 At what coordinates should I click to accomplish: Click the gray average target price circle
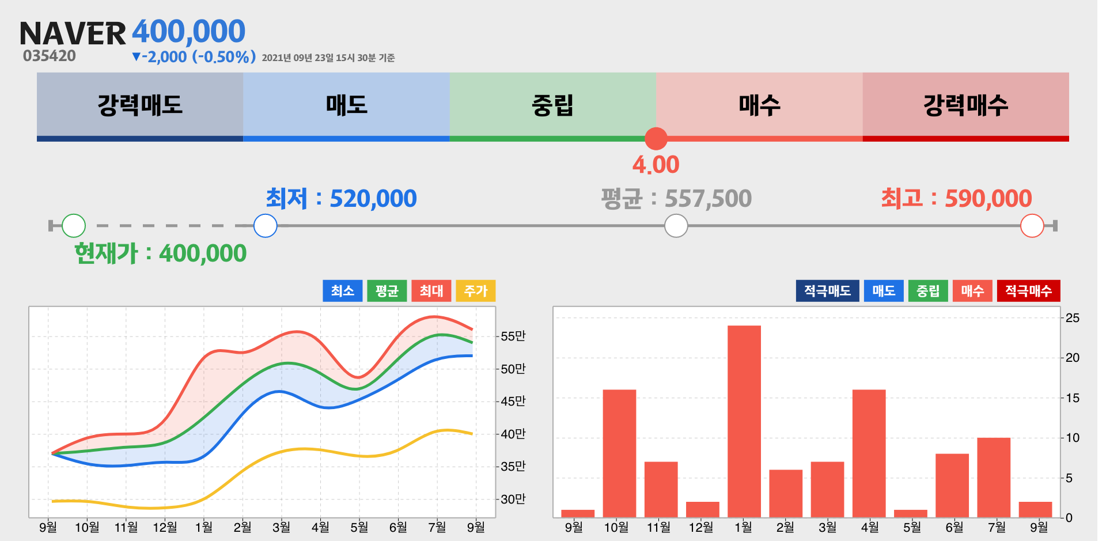pos(676,226)
